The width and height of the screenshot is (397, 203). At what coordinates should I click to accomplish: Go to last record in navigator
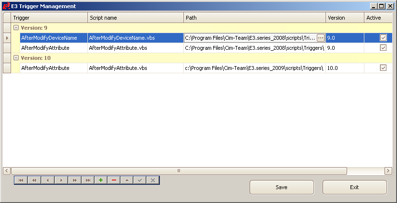coord(87,180)
